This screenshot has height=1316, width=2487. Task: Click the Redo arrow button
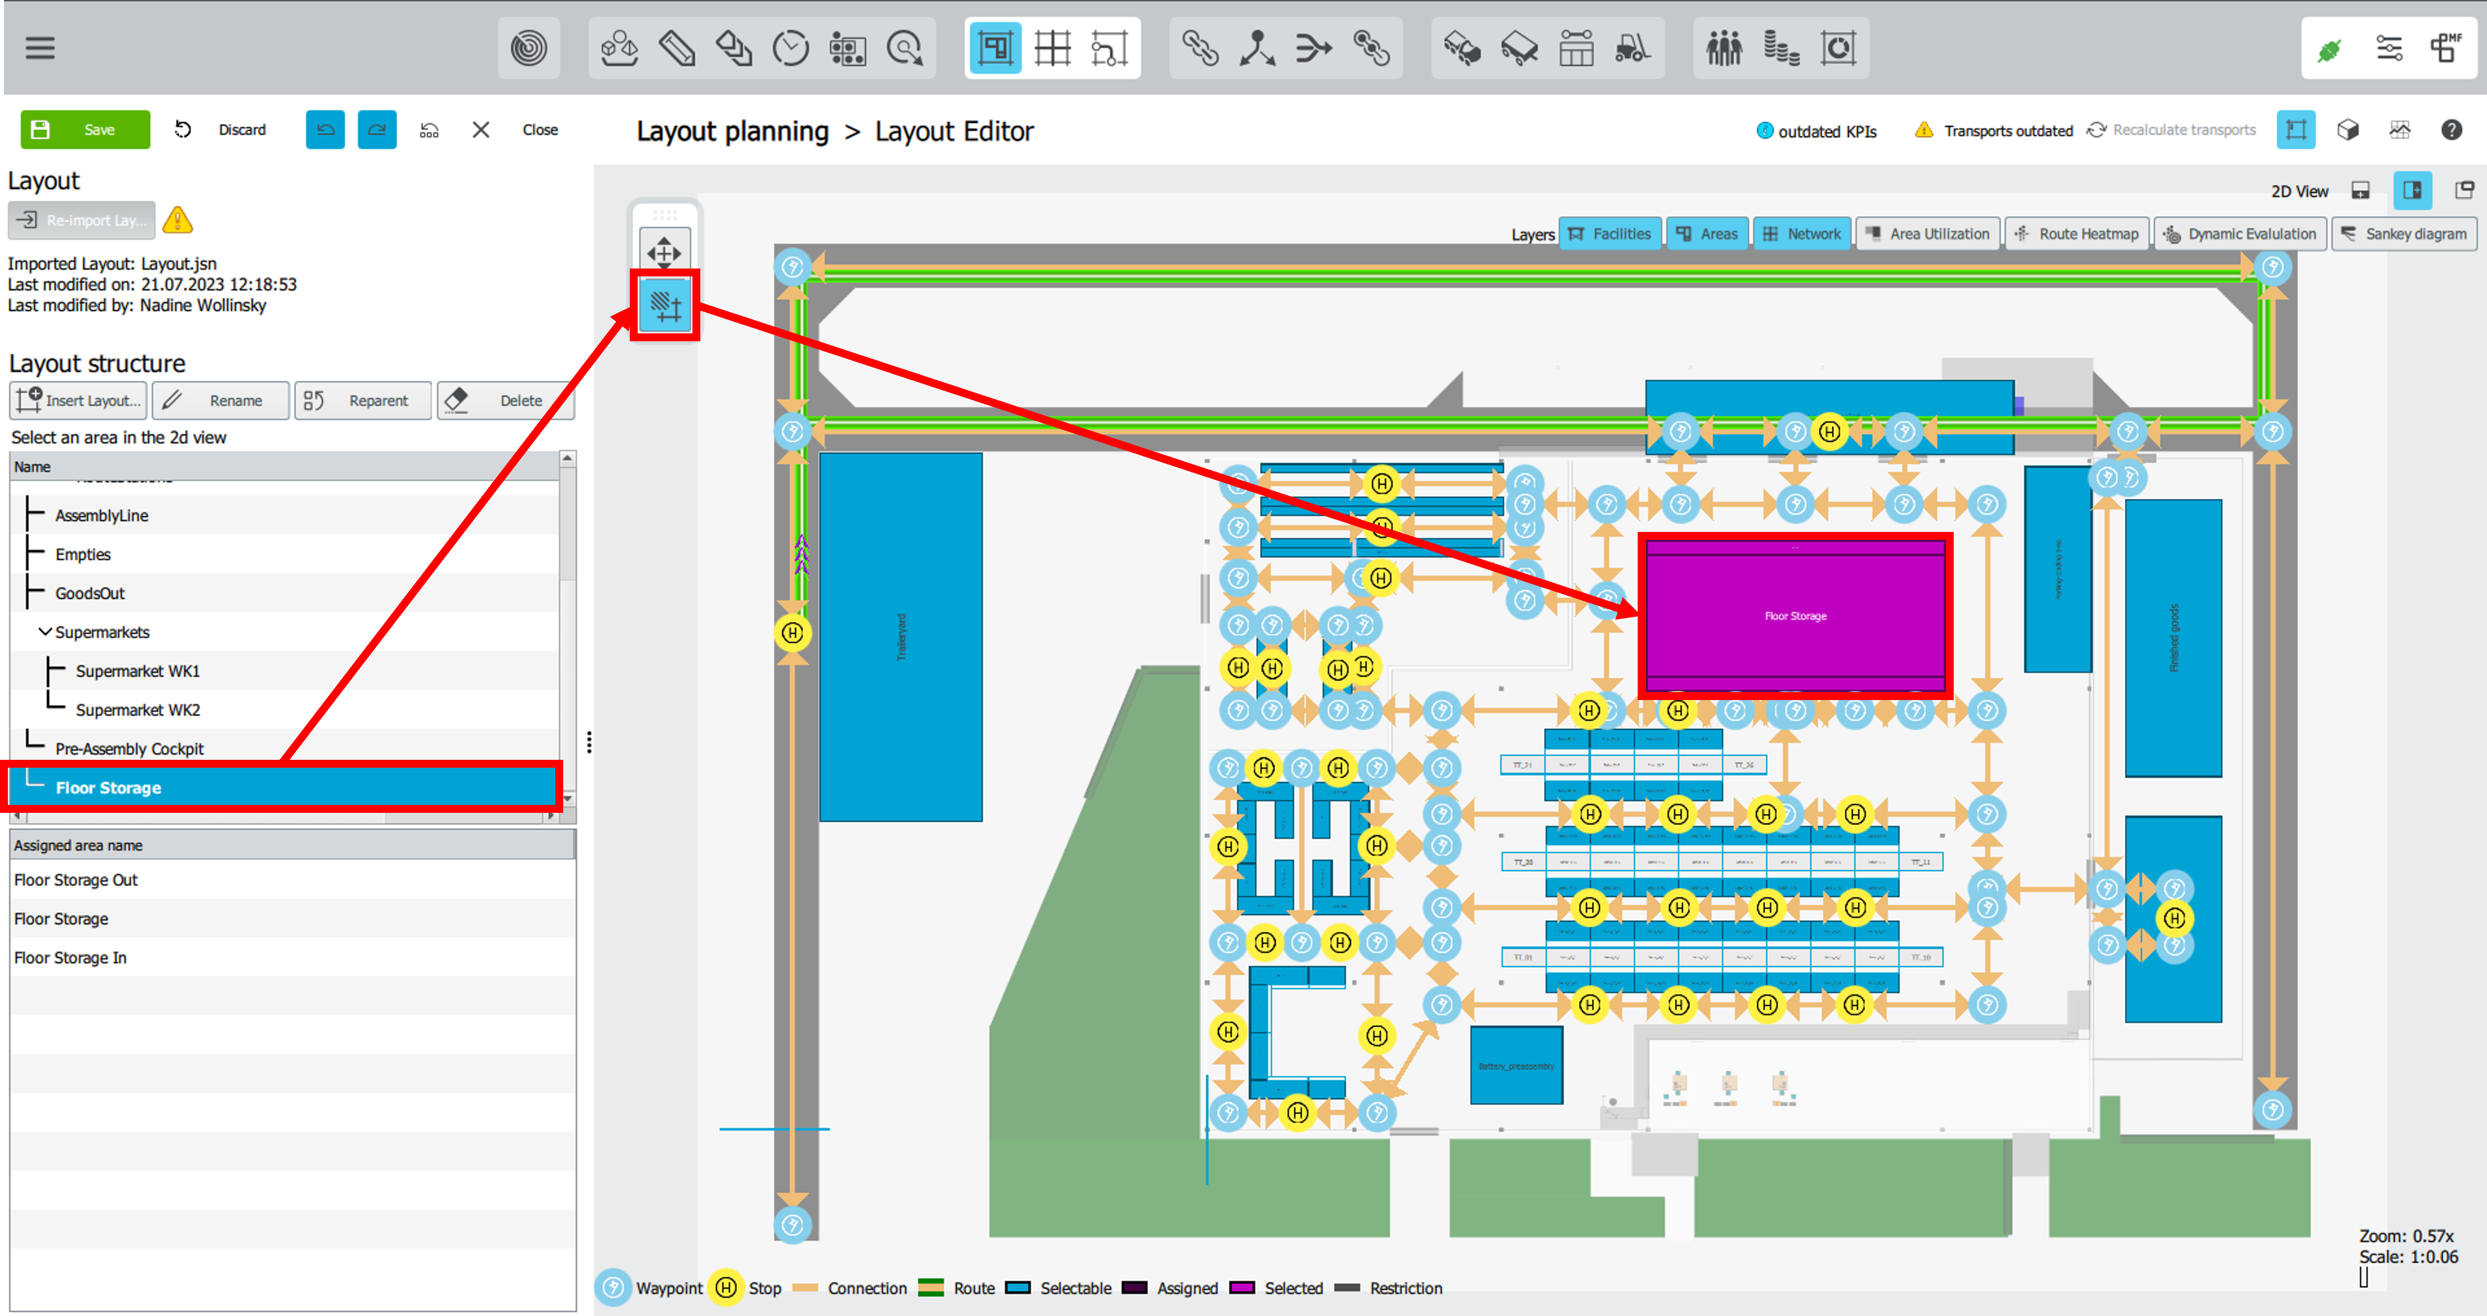(376, 129)
